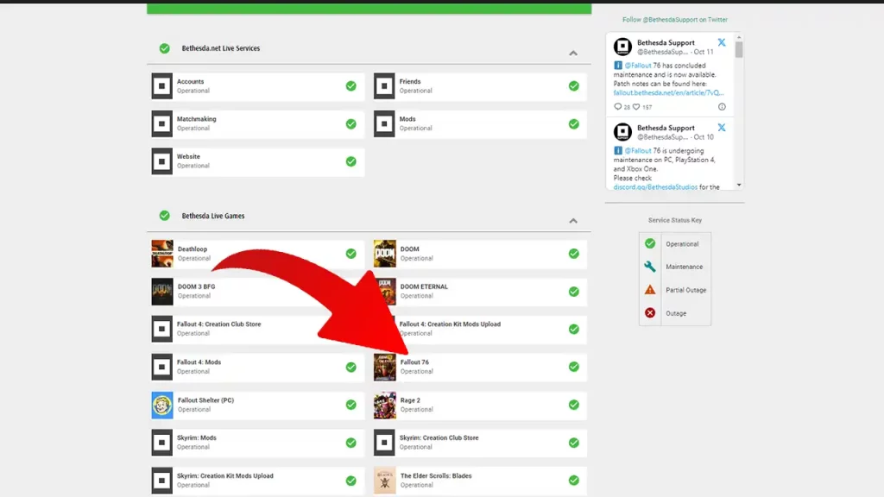The width and height of the screenshot is (884, 497).
Task: Click the Operational key green check icon
Action: point(650,243)
